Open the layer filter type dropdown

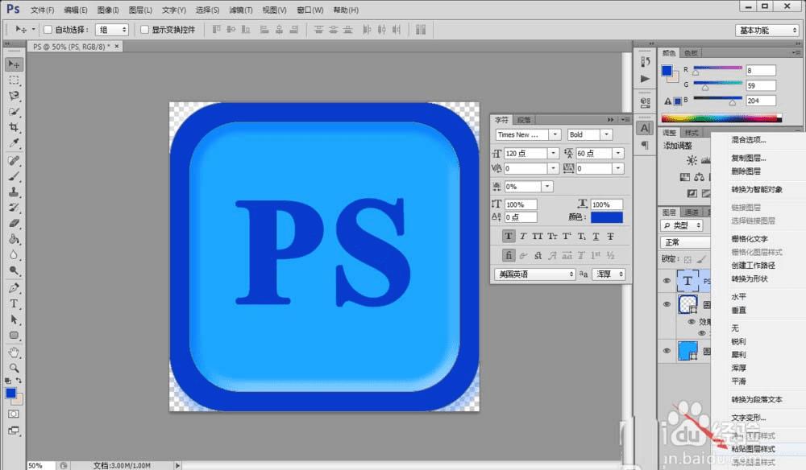tap(682, 225)
